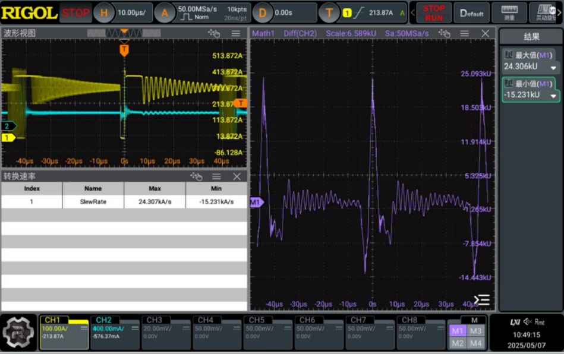Select the yellow channel 1 ground marker
This screenshot has height=354, width=564.
(8, 137)
